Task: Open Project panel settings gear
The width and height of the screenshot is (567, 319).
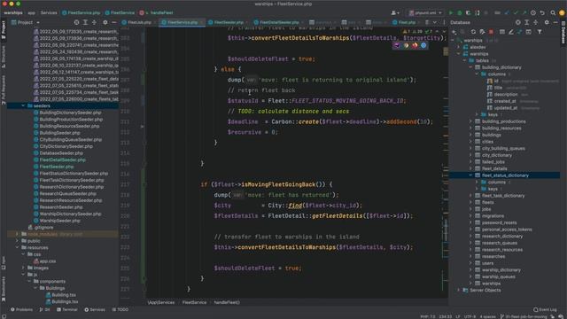Action: [105, 22]
